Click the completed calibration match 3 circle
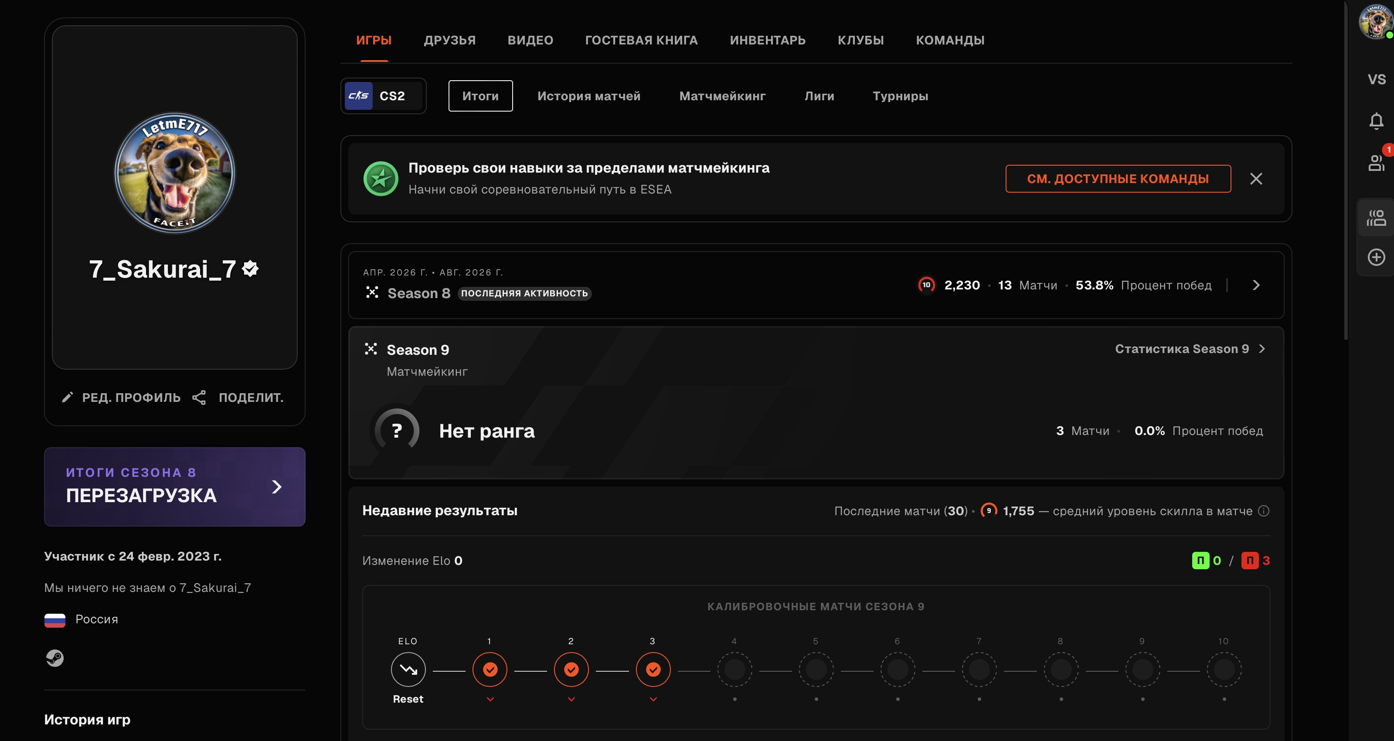Image resolution: width=1394 pixels, height=741 pixels. [653, 670]
